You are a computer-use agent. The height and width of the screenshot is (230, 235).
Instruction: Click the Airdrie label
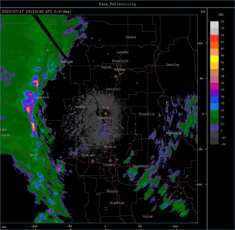click(110, 147)
